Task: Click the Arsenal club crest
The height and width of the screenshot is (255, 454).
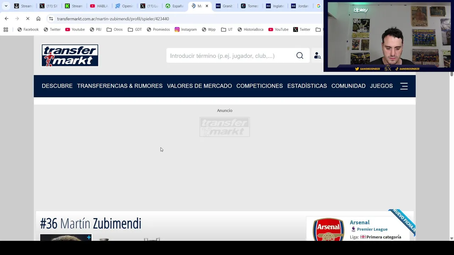Action: pos(328,229)
